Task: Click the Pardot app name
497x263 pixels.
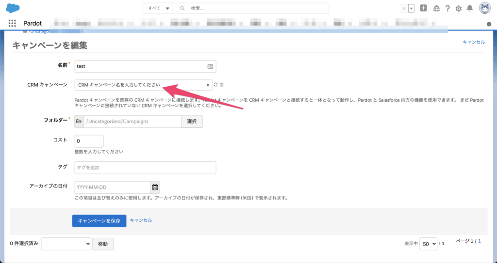Action: [x=33, y=23]
